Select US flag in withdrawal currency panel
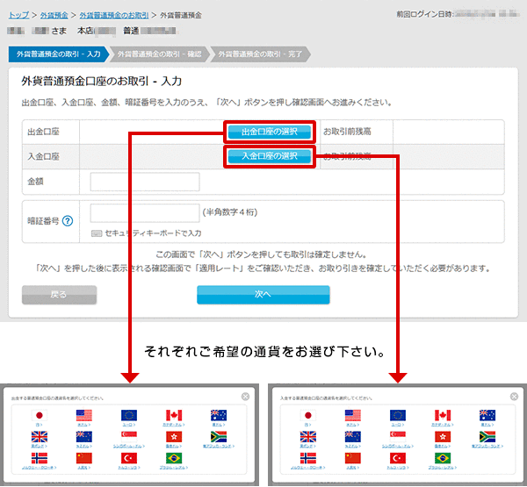527x487 pixels. point(84,415)
